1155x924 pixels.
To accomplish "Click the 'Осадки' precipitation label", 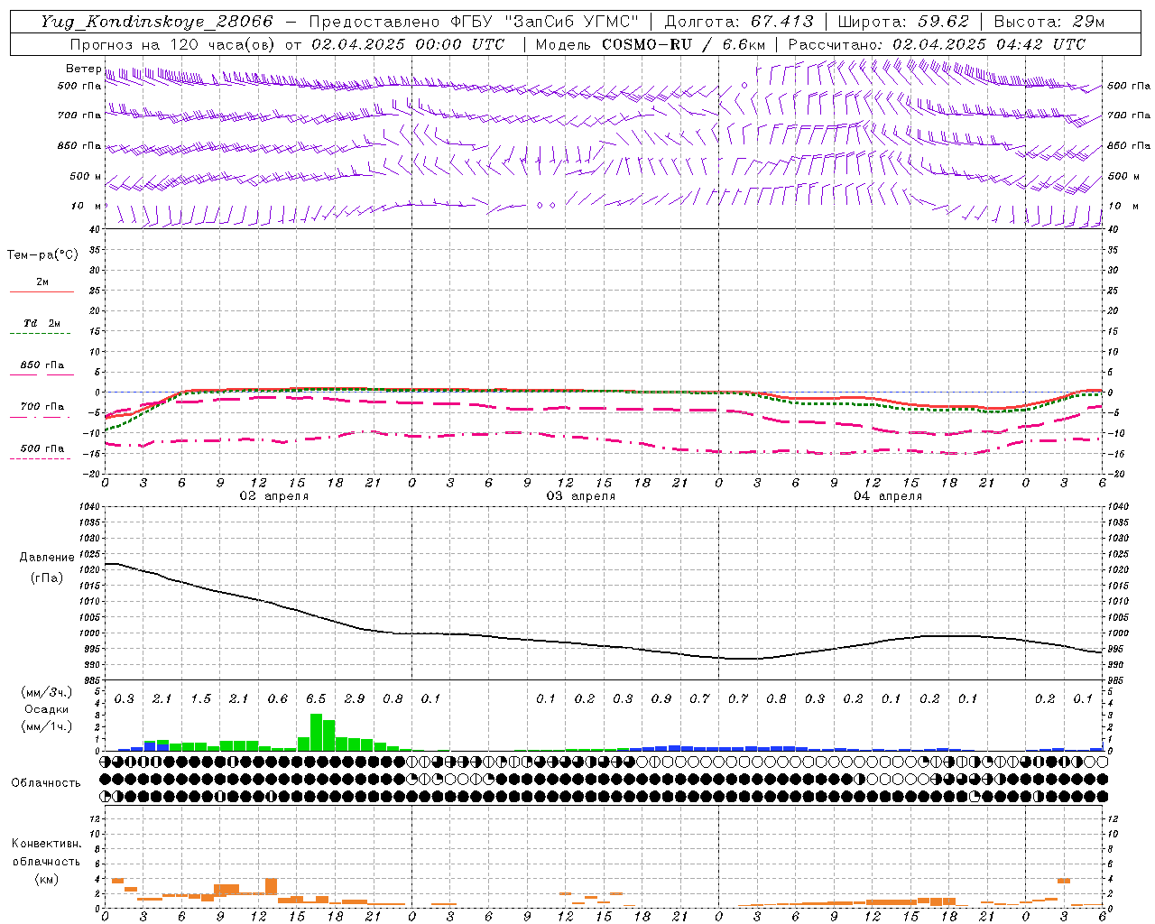I will pyautogui.click(x=44, y=709).
